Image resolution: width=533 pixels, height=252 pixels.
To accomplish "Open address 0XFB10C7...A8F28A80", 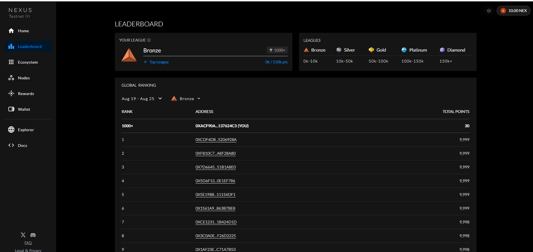I will pyautogui.click(x=215, y=154).
